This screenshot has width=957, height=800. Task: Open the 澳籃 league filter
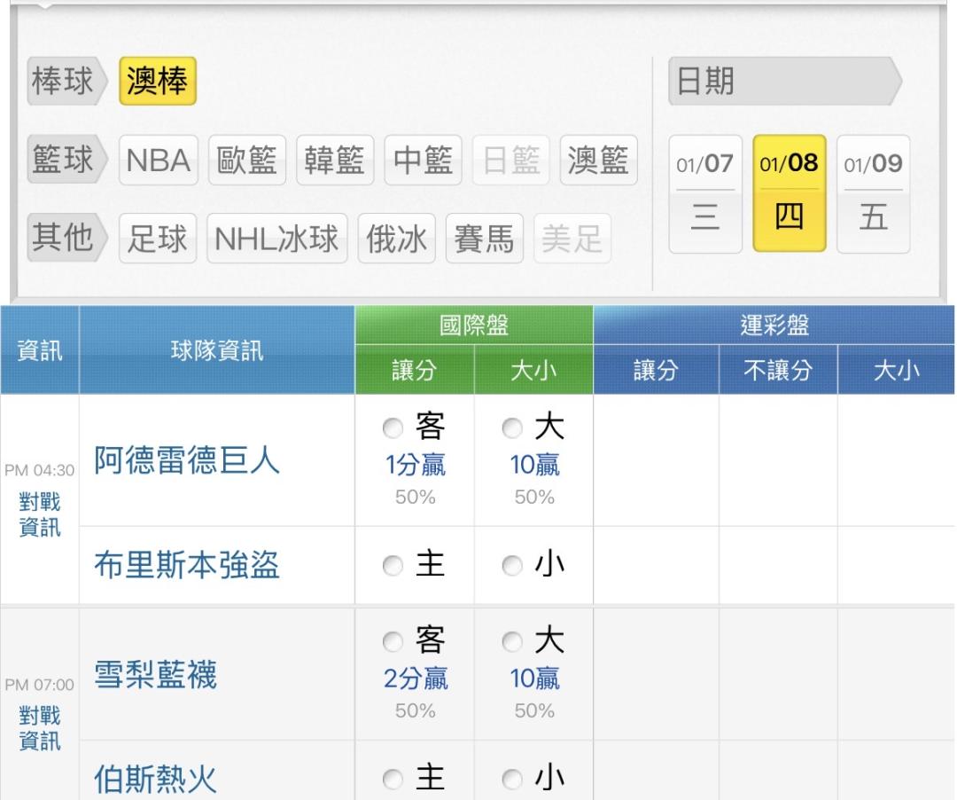coord(599,161)
